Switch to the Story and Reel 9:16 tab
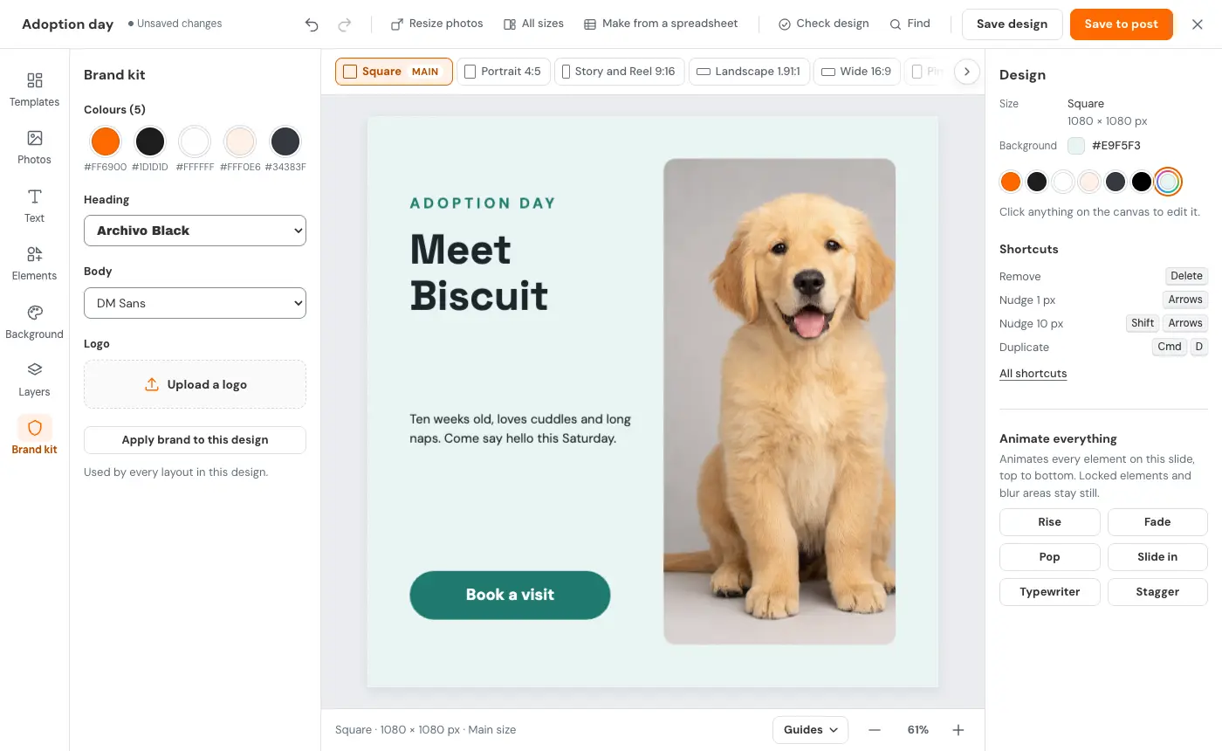The image size is (1222, 751). pyautogui.click(x=619, y=72)
